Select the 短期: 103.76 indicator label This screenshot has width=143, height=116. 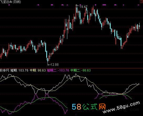19,70
